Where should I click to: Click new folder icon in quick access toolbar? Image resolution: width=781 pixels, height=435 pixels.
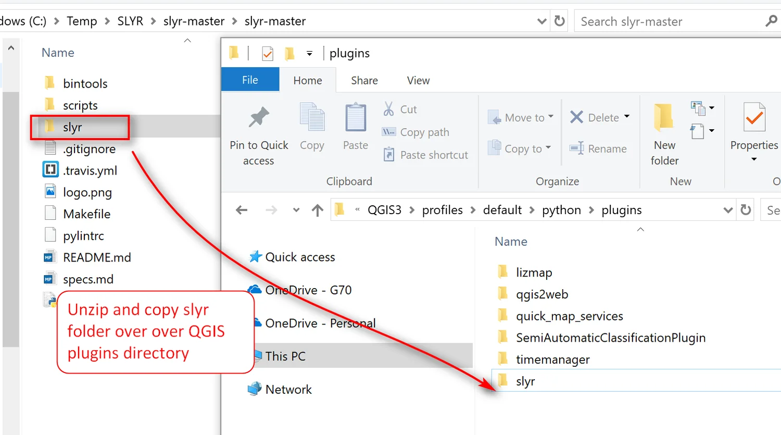pos(289,53)
